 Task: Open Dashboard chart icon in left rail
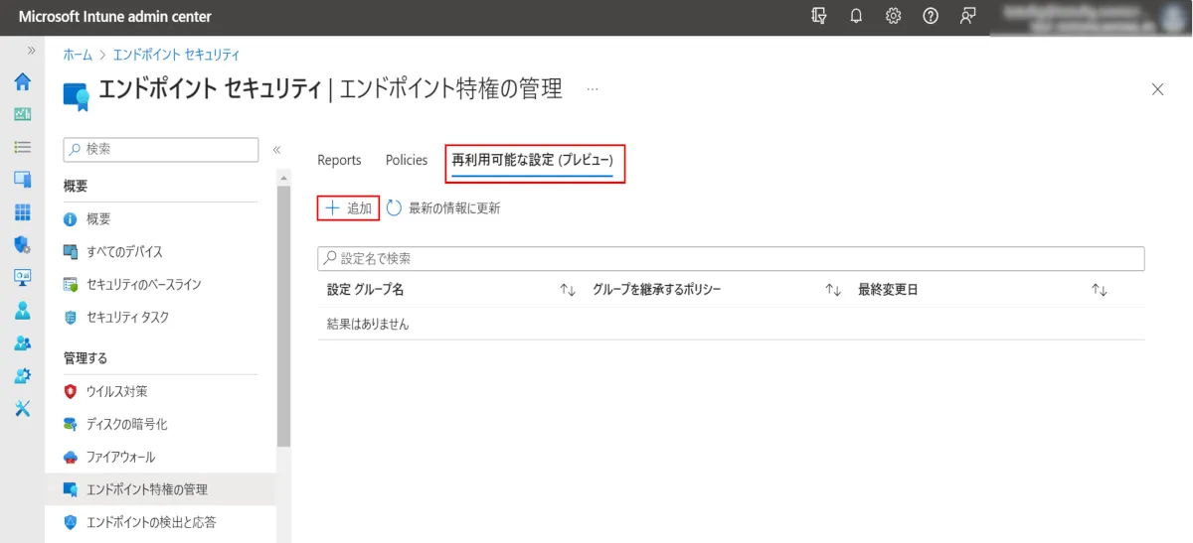click(22, 114)
